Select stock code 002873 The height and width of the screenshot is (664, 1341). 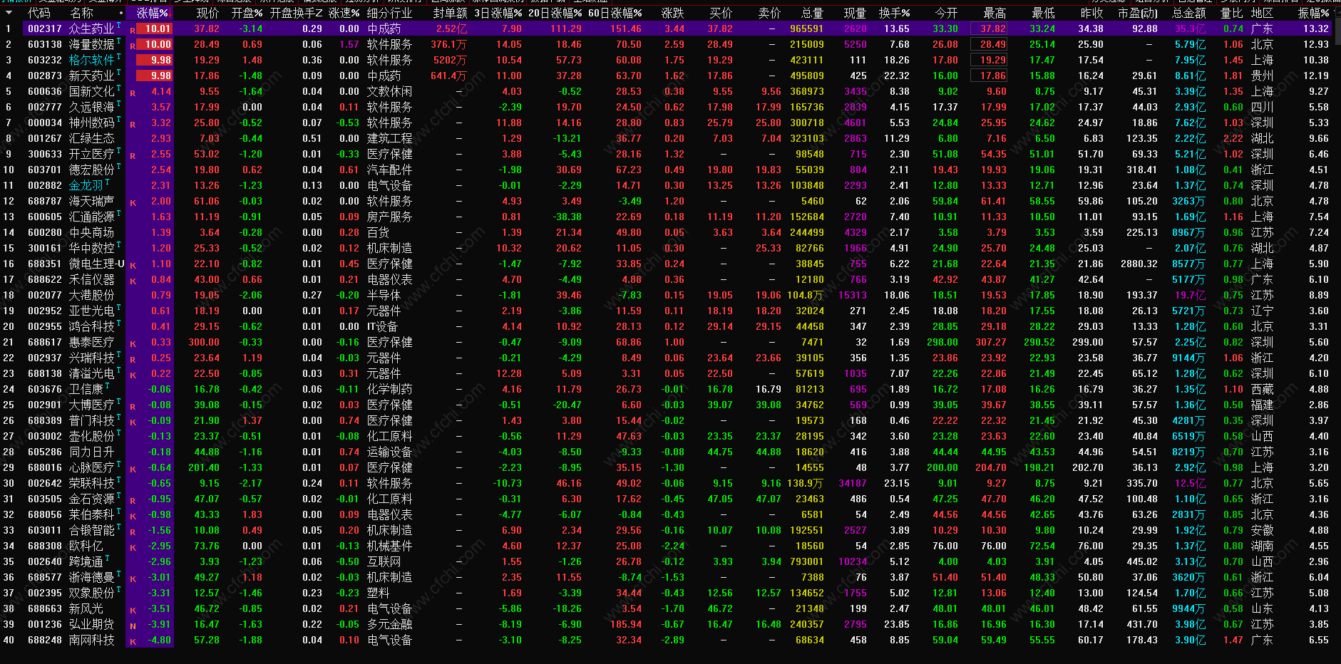pos(44,76)
